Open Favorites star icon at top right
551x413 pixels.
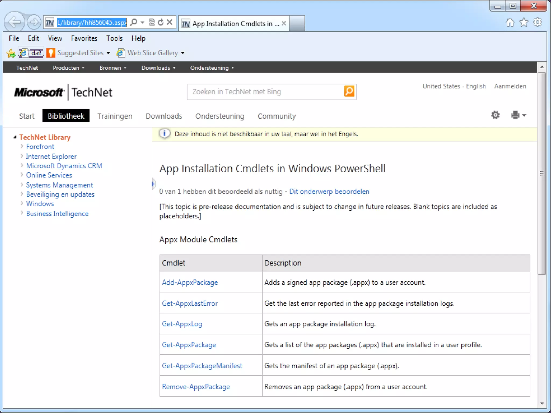pos(524,22)
